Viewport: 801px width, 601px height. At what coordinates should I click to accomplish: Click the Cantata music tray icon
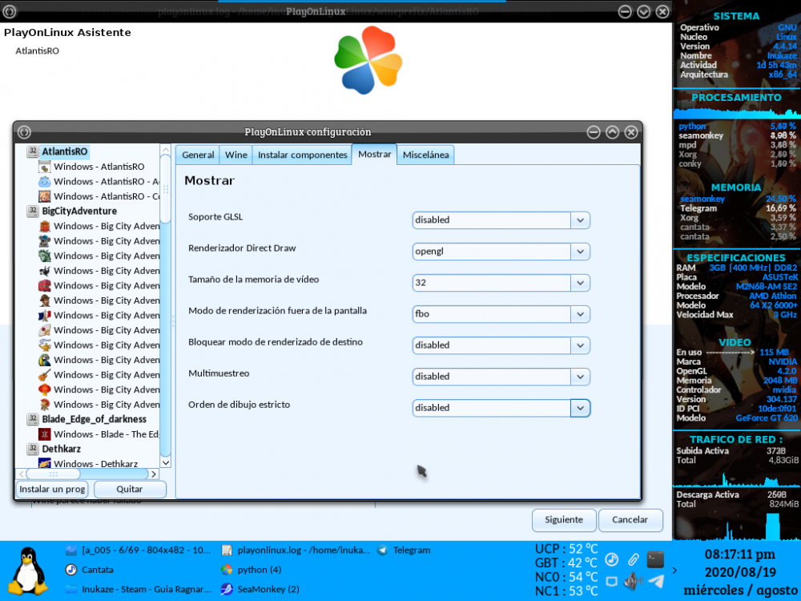pos(612,559)
